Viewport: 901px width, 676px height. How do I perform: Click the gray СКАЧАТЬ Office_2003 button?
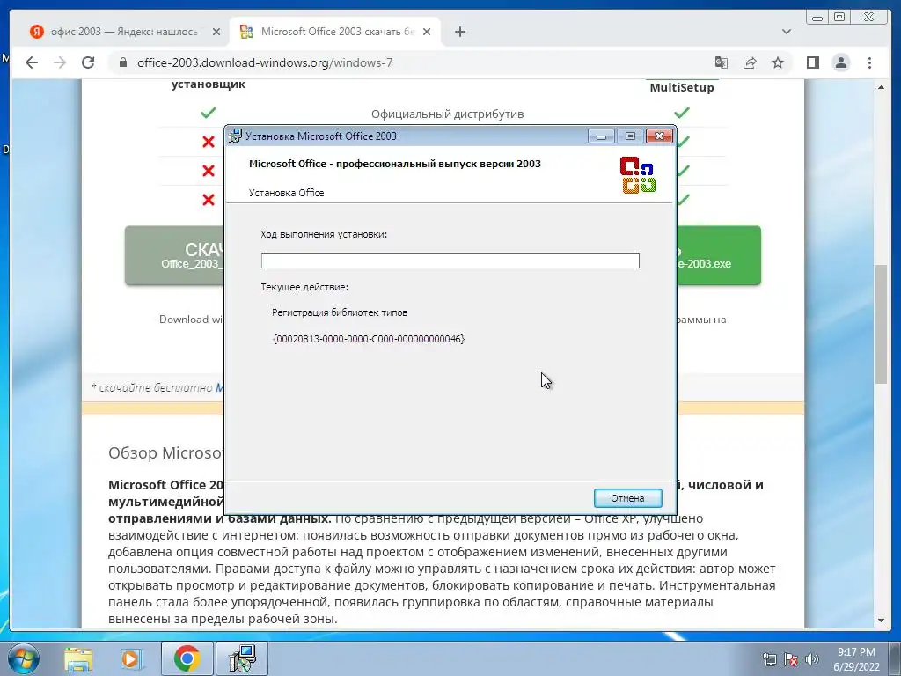coord(175,255)
